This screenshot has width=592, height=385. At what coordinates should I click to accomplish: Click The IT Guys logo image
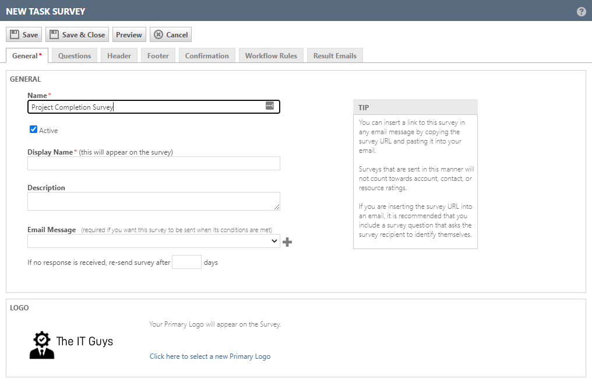71,344
